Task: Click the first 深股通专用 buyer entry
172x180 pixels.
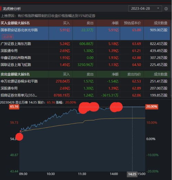Action: [9, 51]
